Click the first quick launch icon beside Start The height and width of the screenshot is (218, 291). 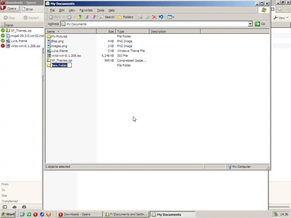(x=22, y=214)
